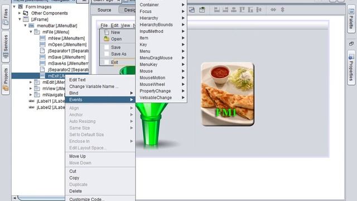The height and width of the screenshot is (201, 357).
Task: Open the Projects side panel
Action: pos(6,79)
